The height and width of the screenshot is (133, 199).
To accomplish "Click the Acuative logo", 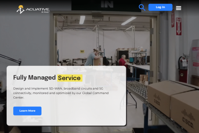I will [33, 9].
